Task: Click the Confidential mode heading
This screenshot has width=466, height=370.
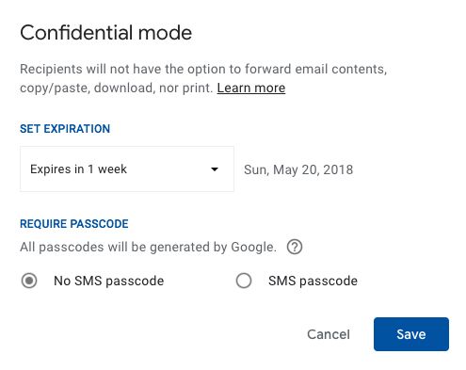Action: point(106,33)
